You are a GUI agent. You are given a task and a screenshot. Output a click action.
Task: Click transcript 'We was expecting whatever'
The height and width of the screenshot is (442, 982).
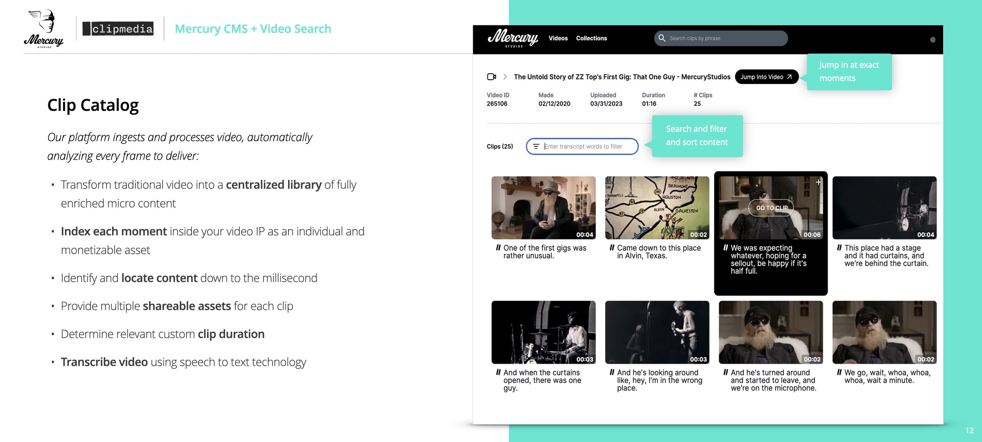click(769, 259)
